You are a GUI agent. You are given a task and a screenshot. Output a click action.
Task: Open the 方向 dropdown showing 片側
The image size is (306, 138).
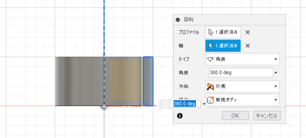click(242, 86)
